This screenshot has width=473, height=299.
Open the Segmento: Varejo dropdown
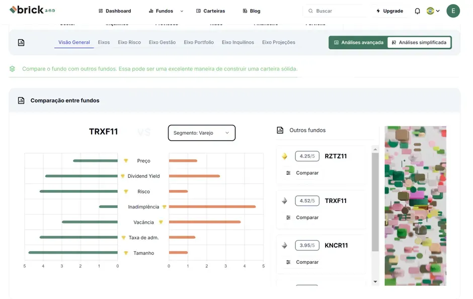tap(201, 133)
